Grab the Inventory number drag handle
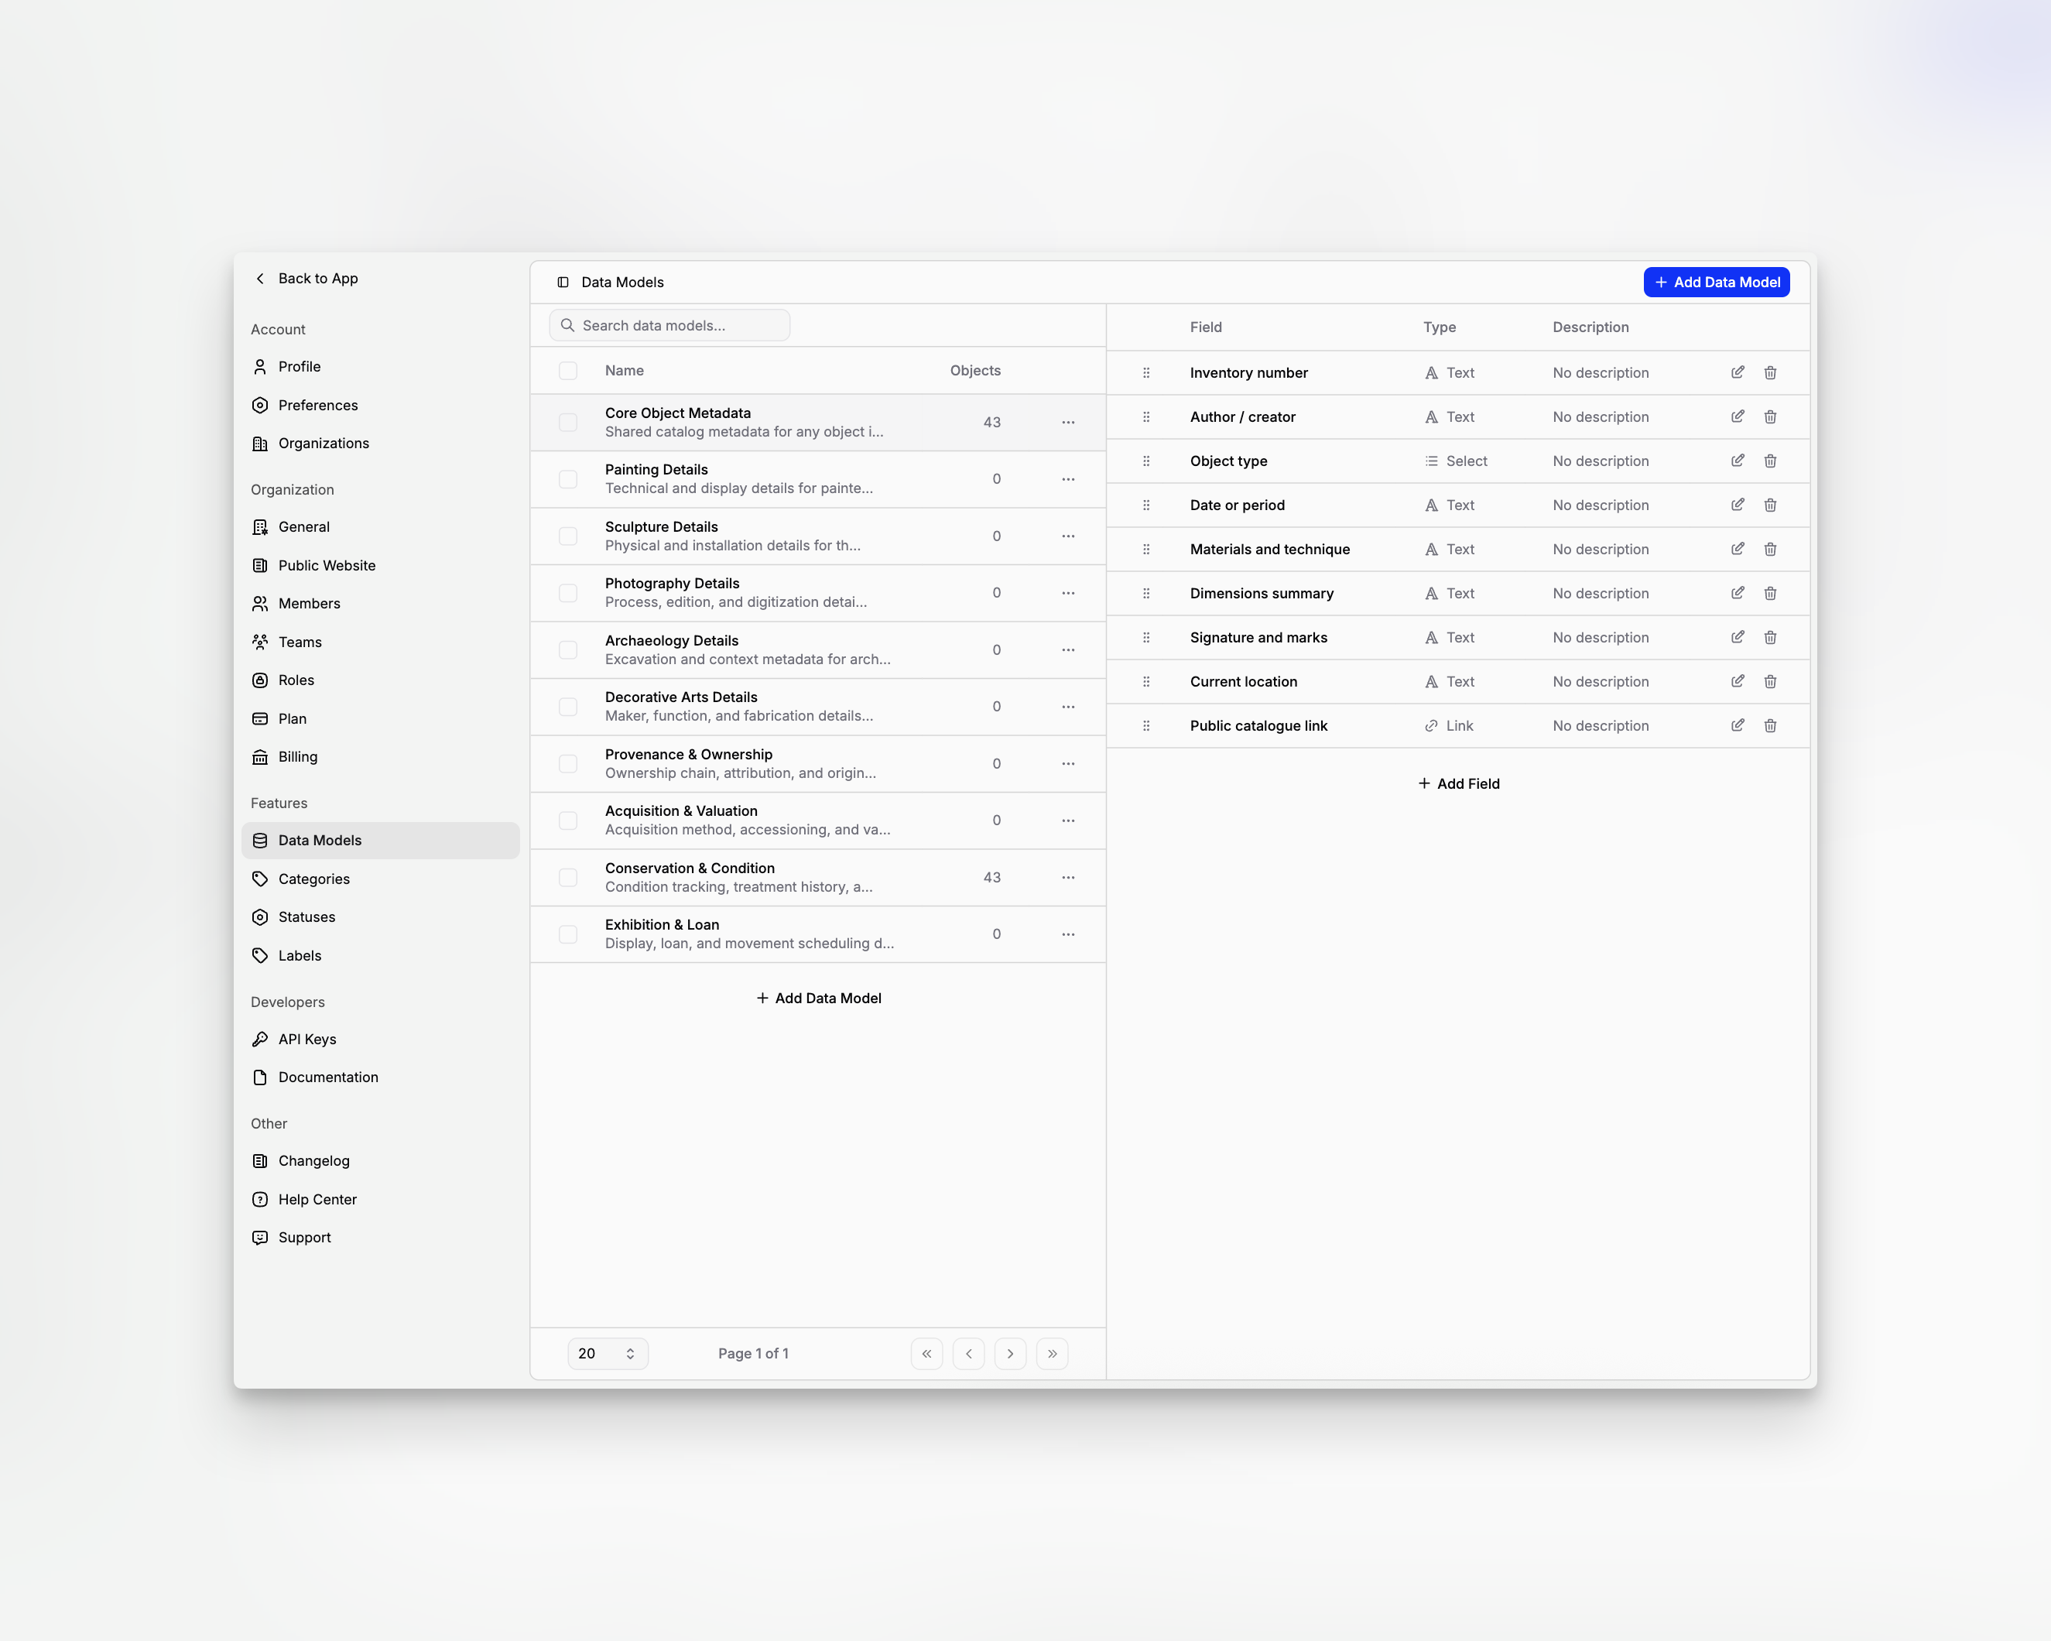This screenshot has height=1641, width=2051. pos(1145,372)
